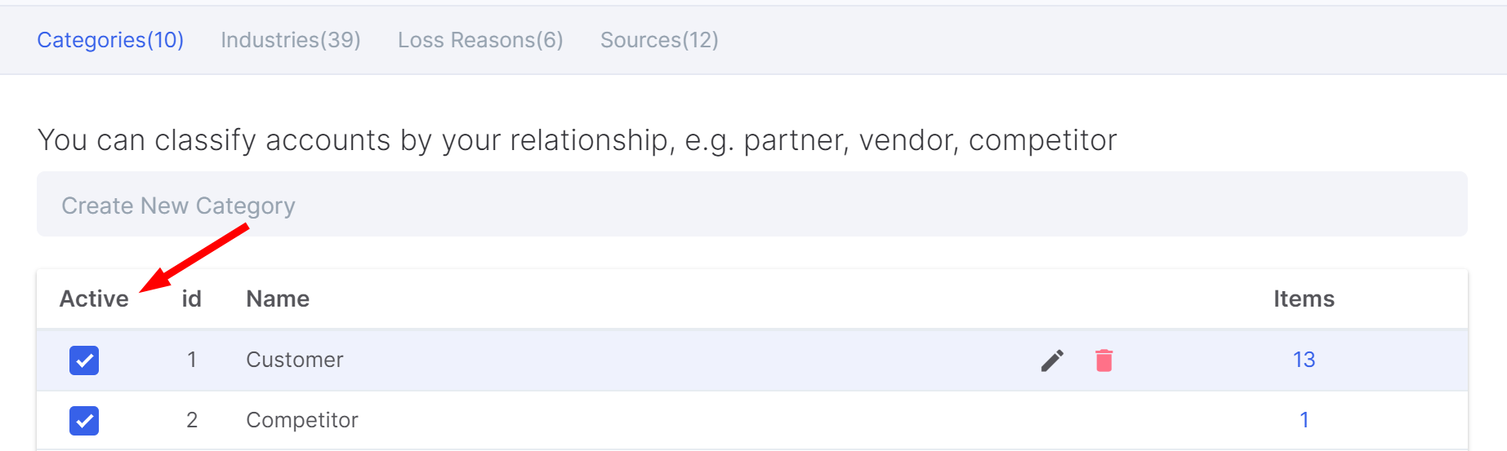The height and width of the screenshot is (451, 1507).
Task: Click id 1 in the Customer row
Action: click(x=192, y=360)
